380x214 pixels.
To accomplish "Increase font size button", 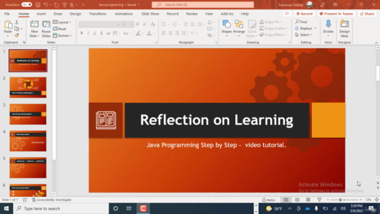I will [138, 24].
